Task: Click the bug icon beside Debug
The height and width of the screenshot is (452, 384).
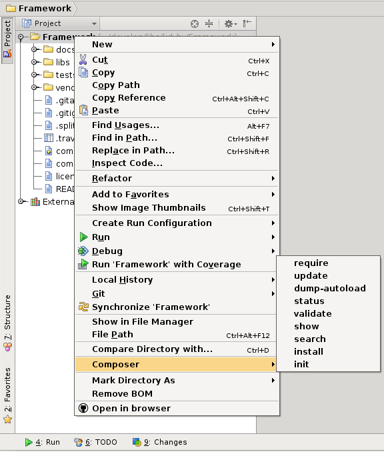Action: pyautogui.click(x=83, y=251)
